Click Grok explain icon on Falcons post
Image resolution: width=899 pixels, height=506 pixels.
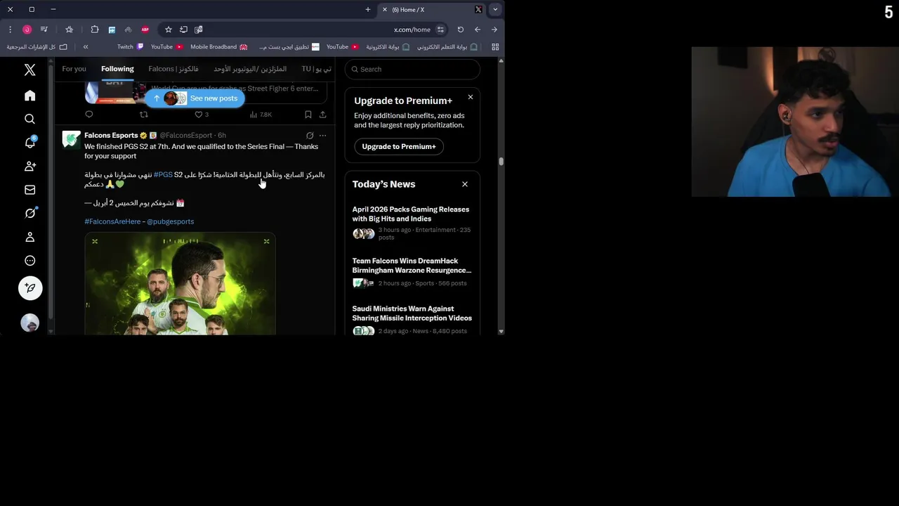tap(310, 136)
